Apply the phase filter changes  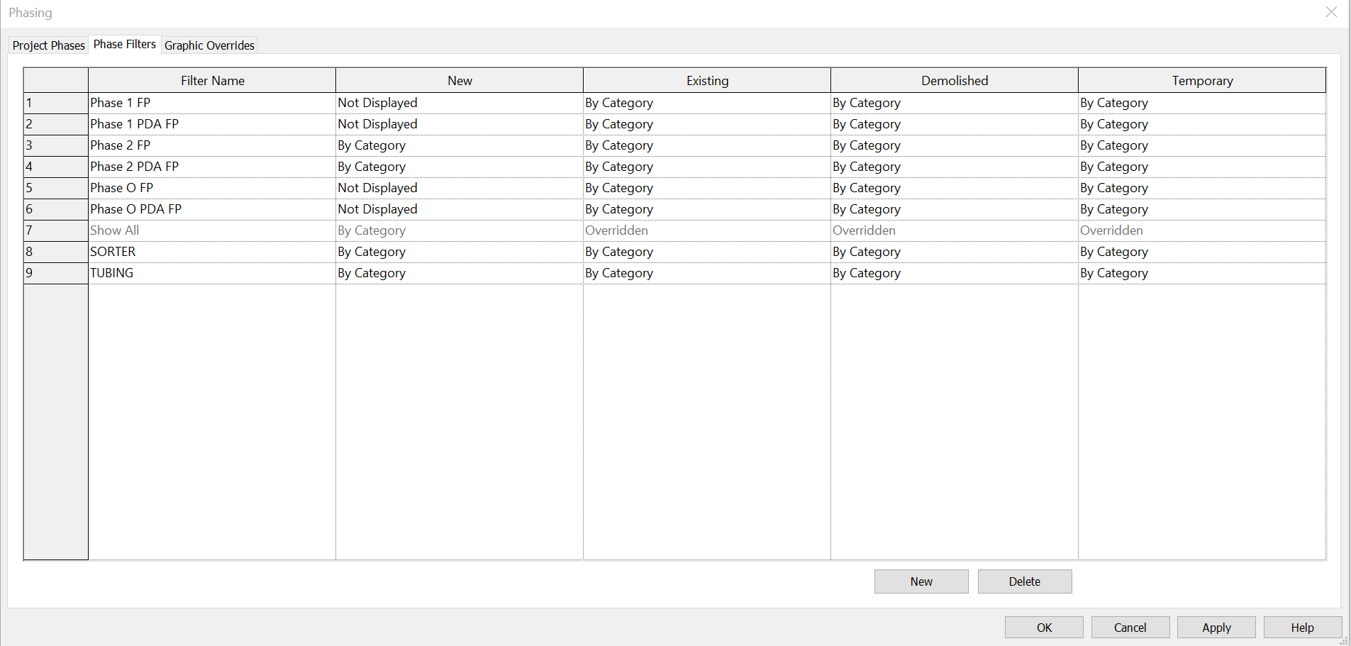(1216, 628)
